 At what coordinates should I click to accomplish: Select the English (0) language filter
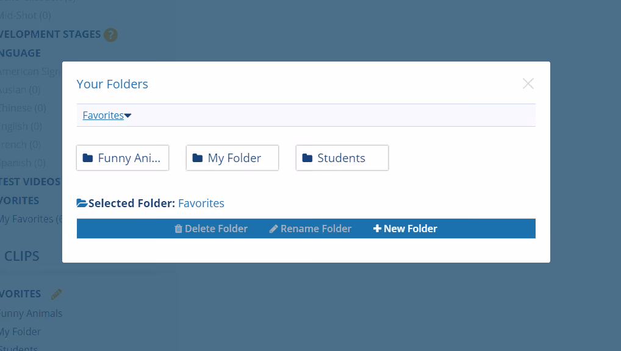21,126
